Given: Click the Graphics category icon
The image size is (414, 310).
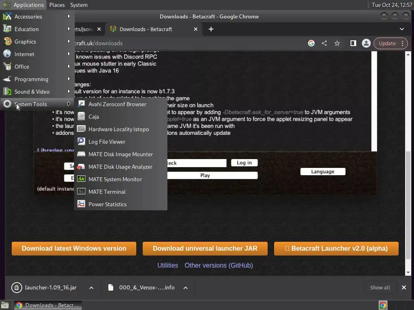Looking at the screenshot, I should tap(7, 42).
